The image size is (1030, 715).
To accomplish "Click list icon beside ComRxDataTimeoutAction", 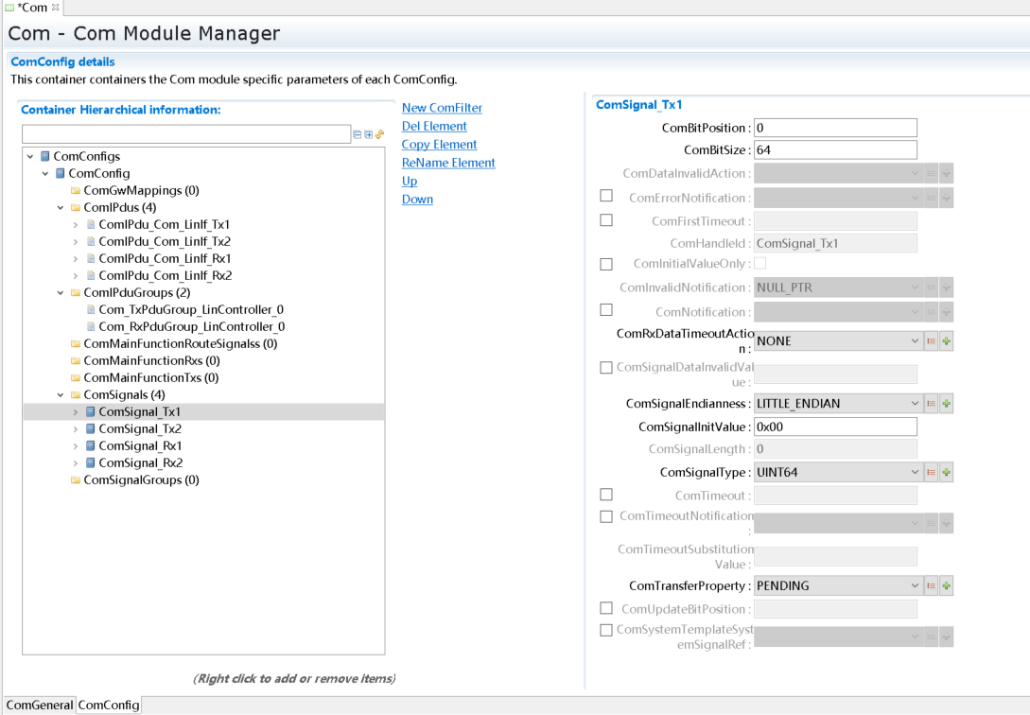I will [x=931, y=341].
